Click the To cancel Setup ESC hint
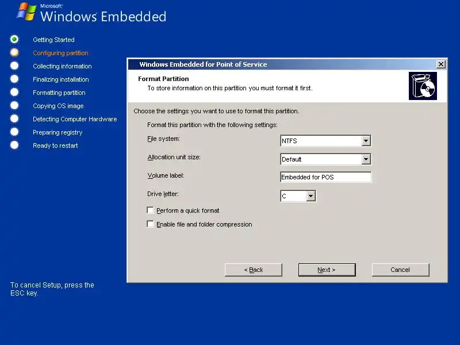Image resolution: width=460 pixels, height=345 pixels. [x=52, y=289]
